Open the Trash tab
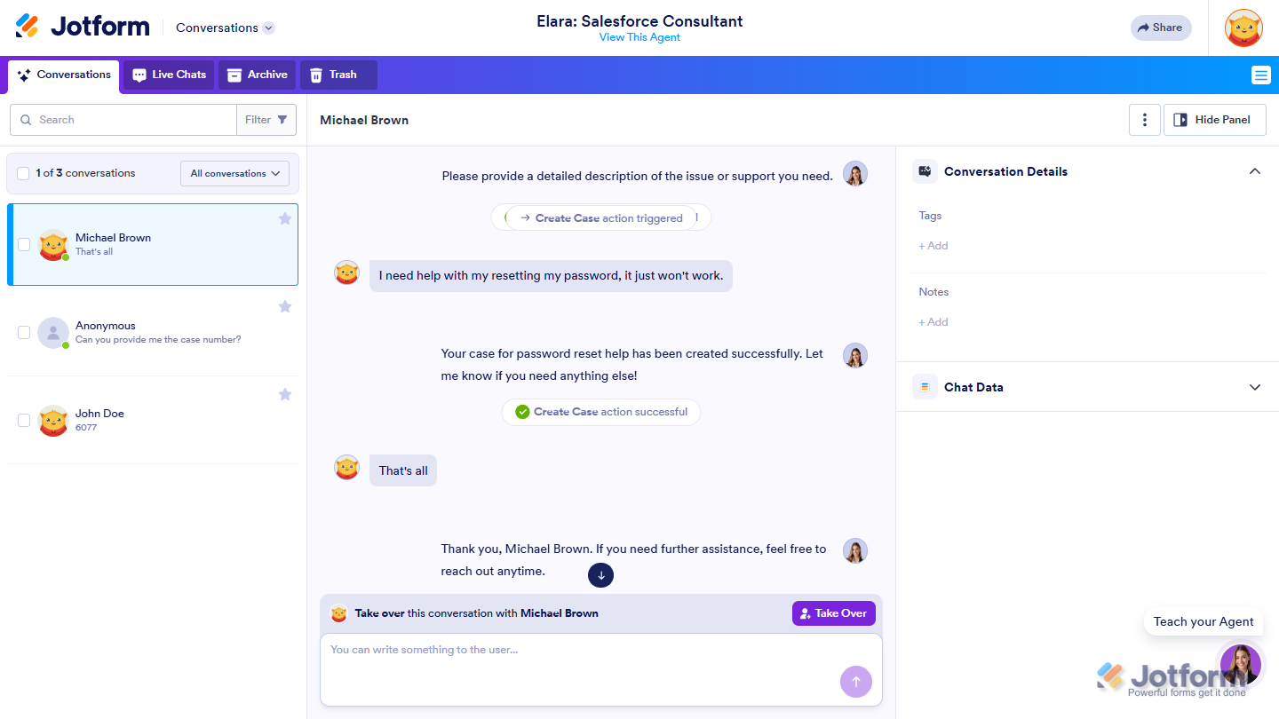Screen dimensions: 1279x719 (x=338, y=75)
